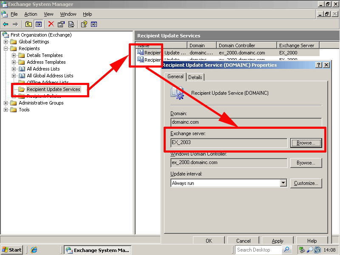Toggle the Show/Hide Console Tree icon
The width and height of the screenshot is (340, 255).
[x=39, y=24]
